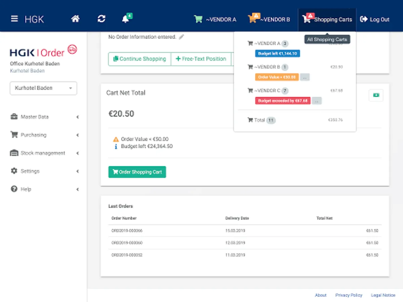Open the Kurhotel Baden location dropdown

[x=43, y=88]
